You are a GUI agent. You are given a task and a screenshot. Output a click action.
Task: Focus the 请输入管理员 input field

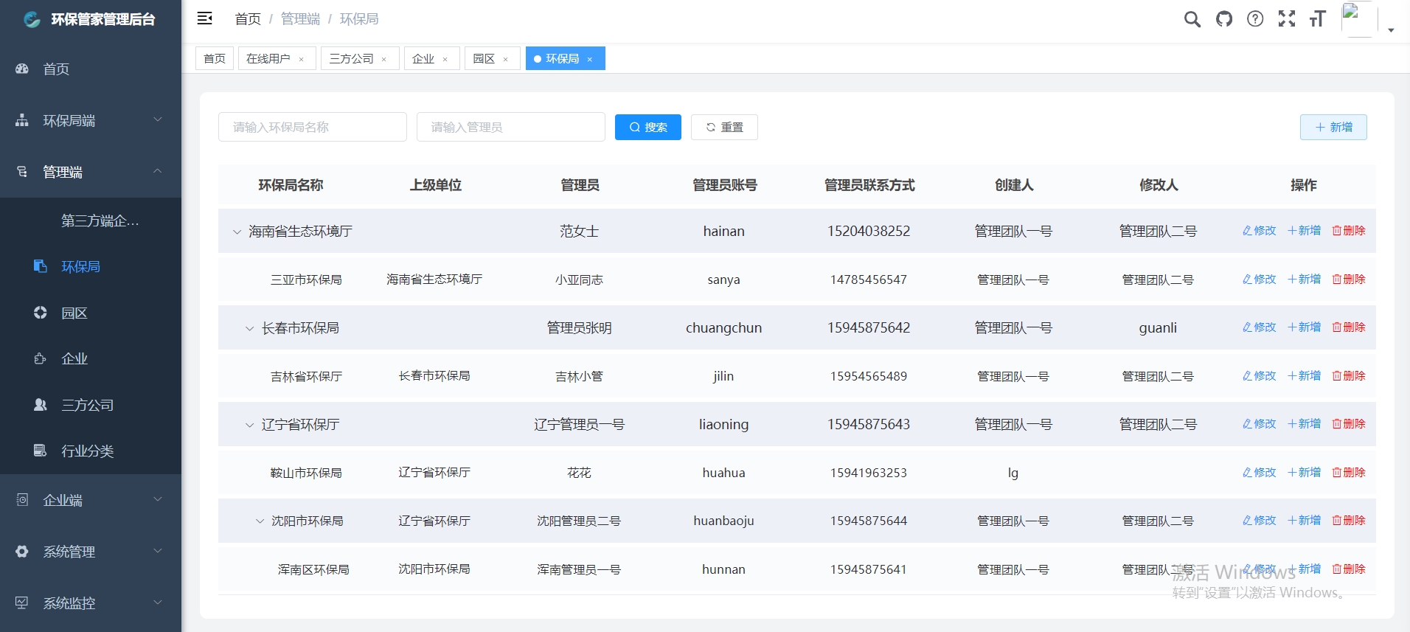pyautogui.click(x=511, y=127)
